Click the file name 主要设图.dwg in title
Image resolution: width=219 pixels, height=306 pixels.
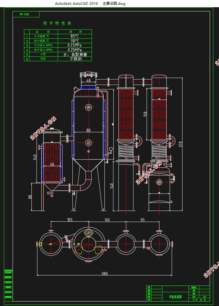click(x=114, y=4)
